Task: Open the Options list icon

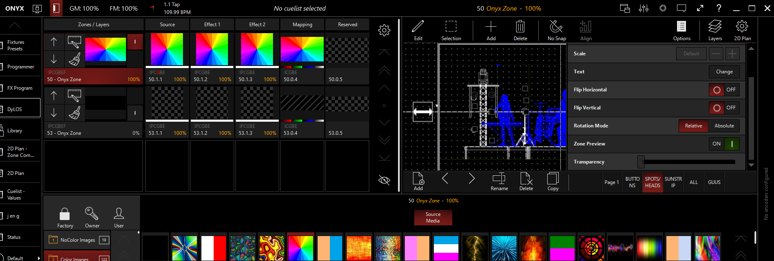Action: pyautogui.click(x=681, y=30)
